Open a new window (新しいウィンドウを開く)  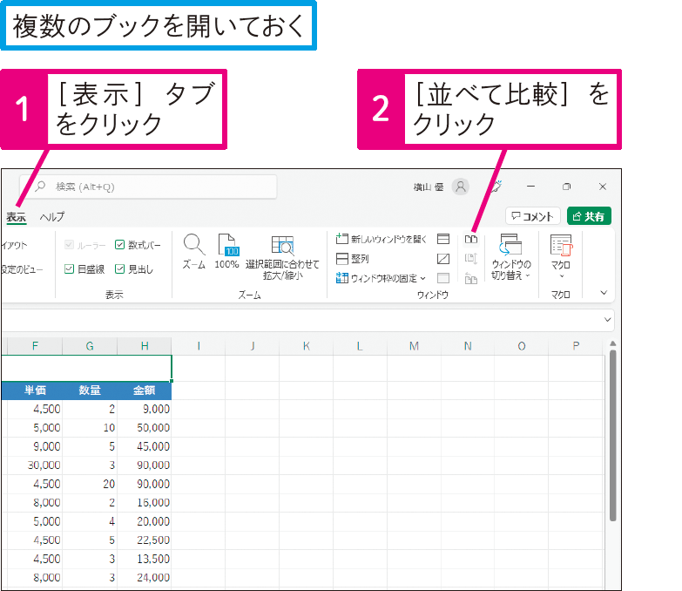(382, 239)
